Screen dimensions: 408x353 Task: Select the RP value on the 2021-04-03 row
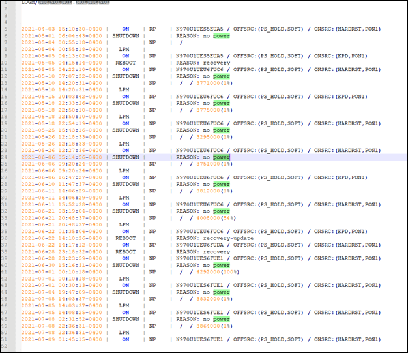click(153, 29)
